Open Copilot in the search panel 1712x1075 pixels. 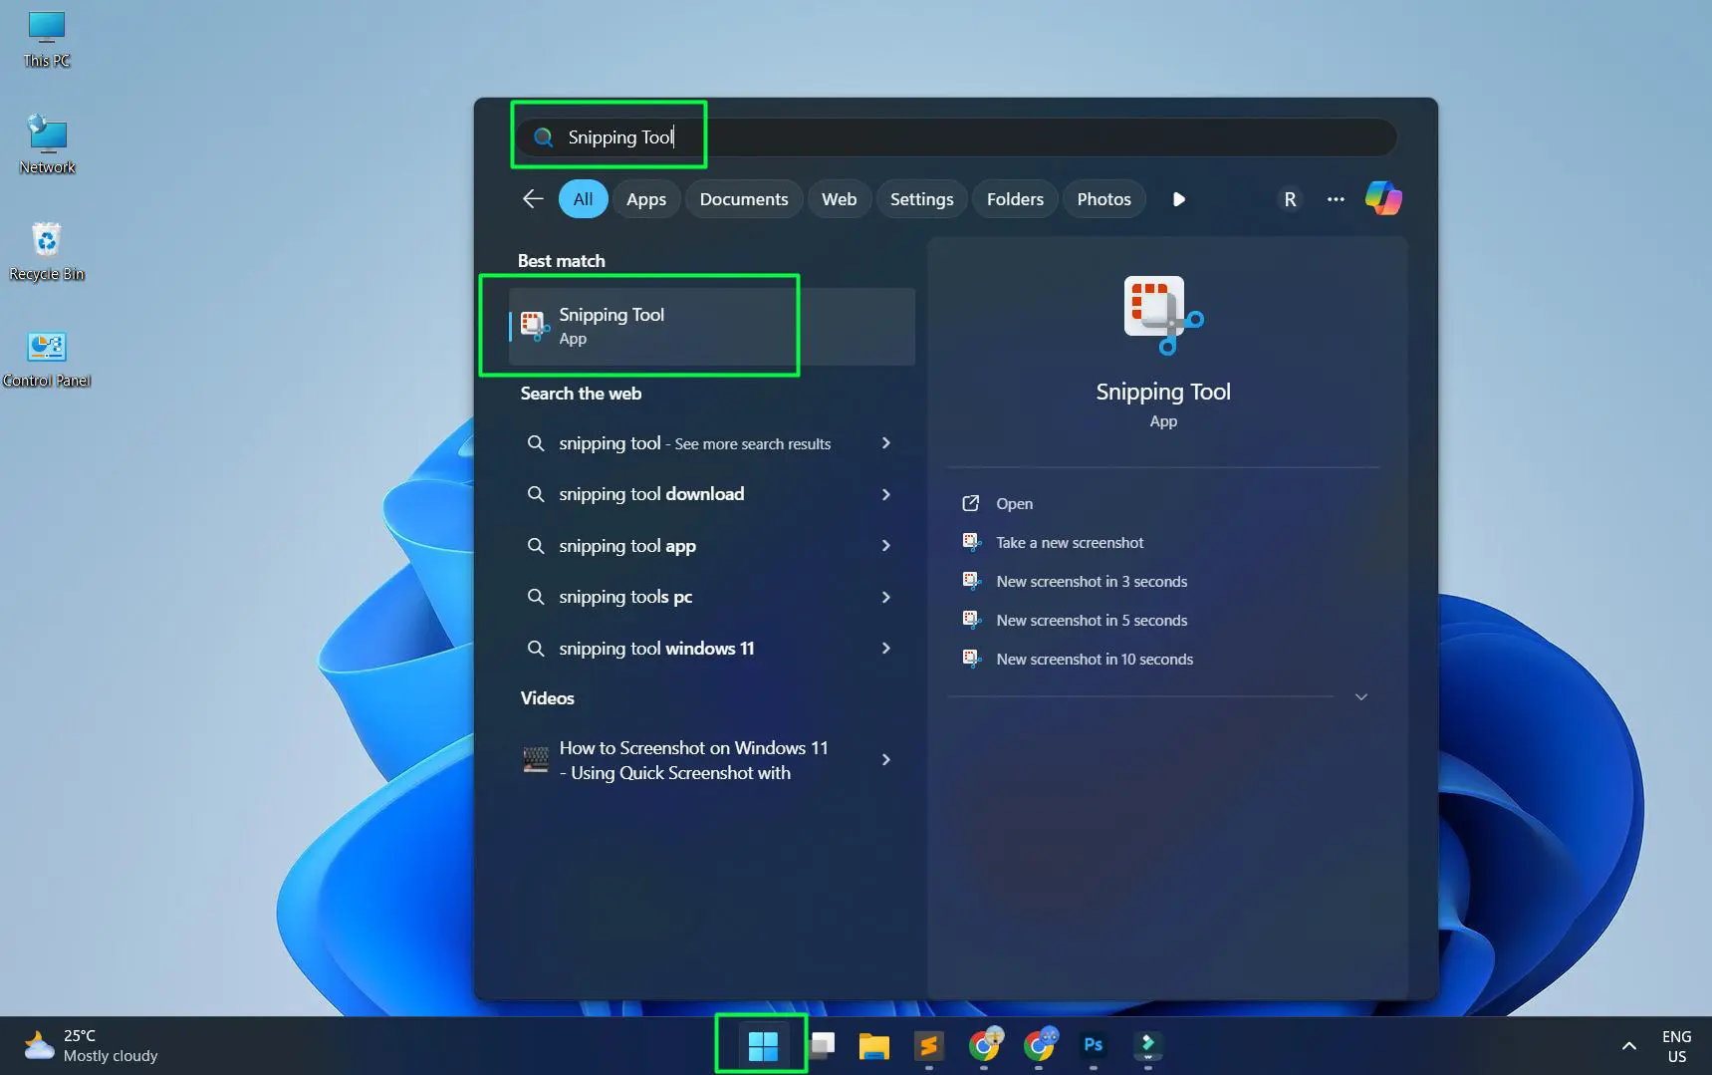point(1383,198)
